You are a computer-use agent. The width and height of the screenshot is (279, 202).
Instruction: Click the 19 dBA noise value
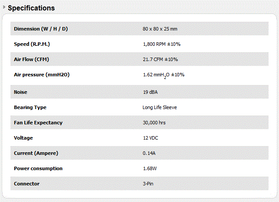coord(151,92)
